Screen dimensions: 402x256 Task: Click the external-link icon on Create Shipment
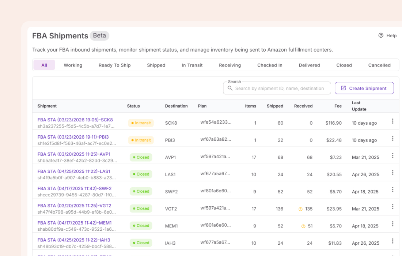pos(344,88)
